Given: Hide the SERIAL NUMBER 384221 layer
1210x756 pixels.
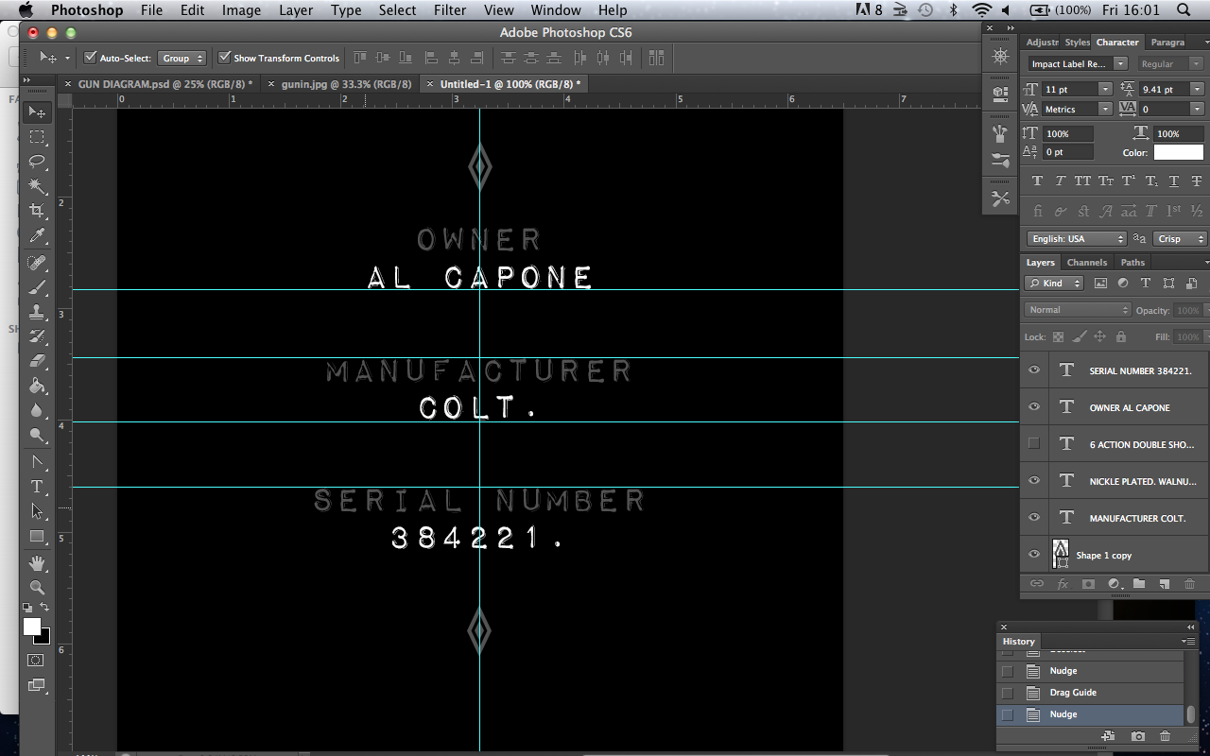Looking at the screenshot, I should tap(1033, 370).
